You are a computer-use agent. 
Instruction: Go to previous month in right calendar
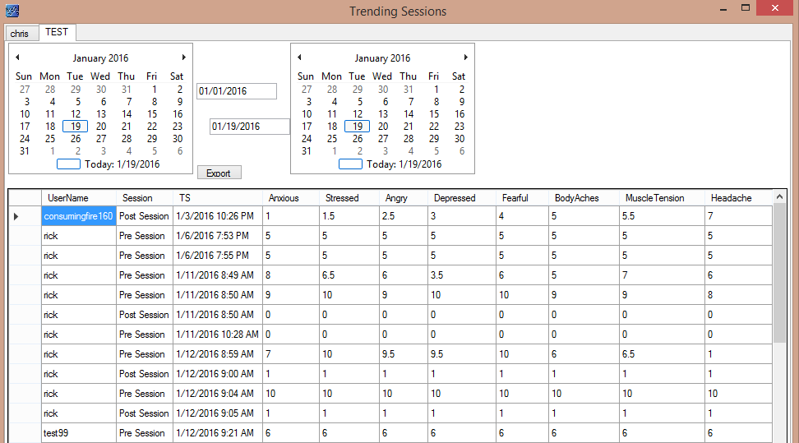pos(299,57)
